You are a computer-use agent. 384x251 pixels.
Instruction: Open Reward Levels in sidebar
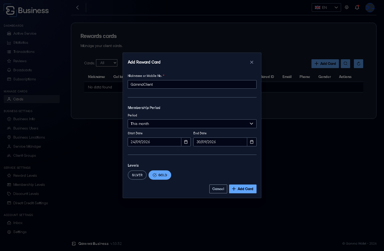click(32, 175)
